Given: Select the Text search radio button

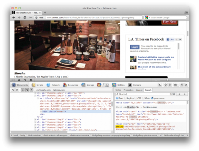Looking at the screenshot, I should pos(117,98).
